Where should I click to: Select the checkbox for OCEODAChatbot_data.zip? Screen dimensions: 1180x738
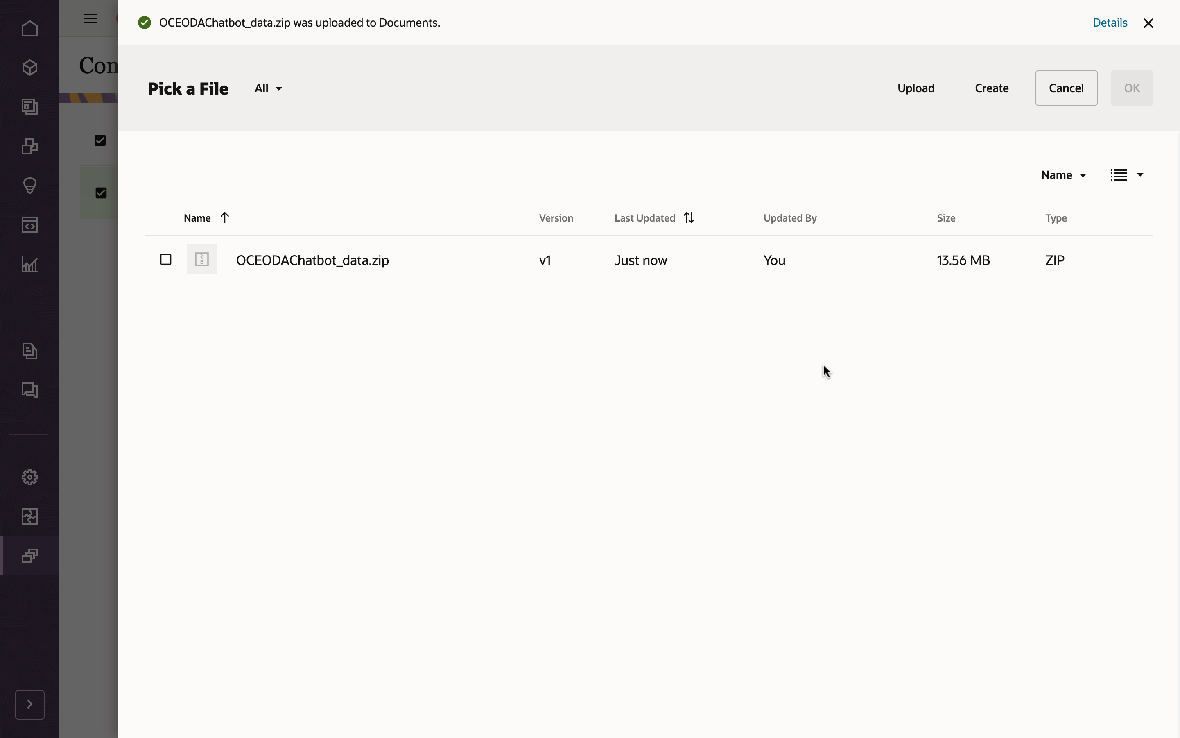[165, 259]
